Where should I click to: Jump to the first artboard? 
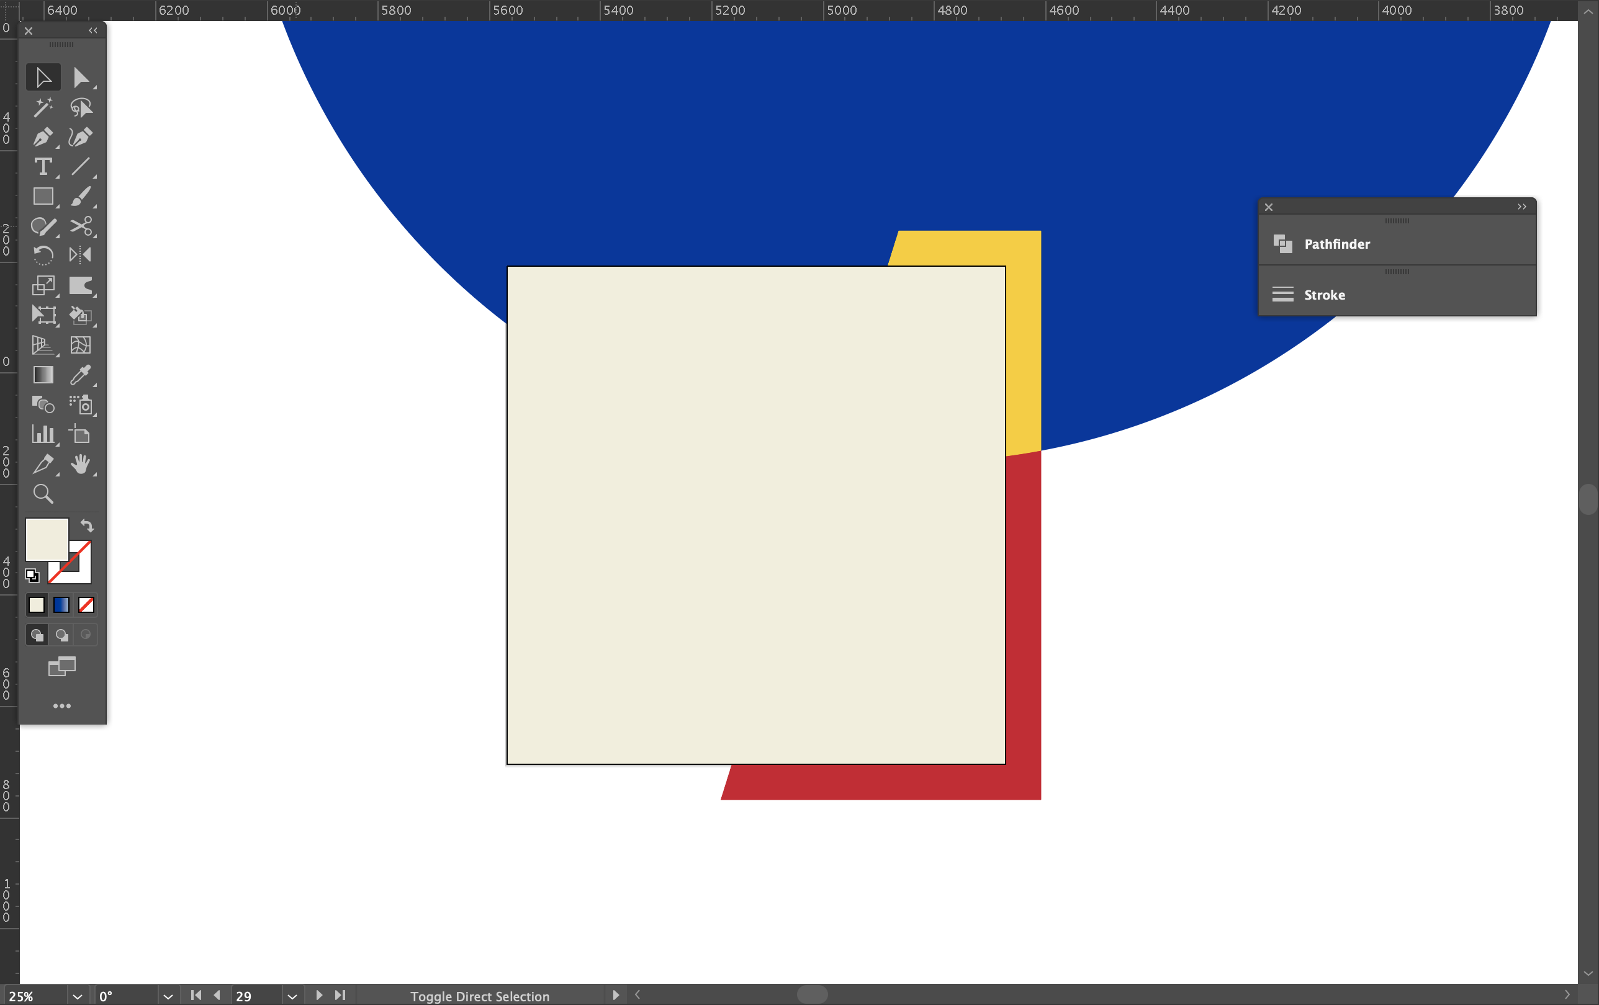click(196, 996)
